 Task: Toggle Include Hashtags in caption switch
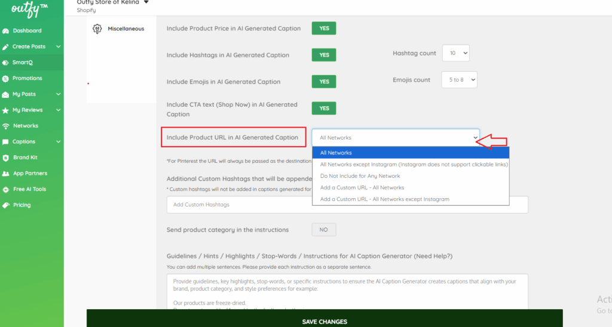point(324,55)
